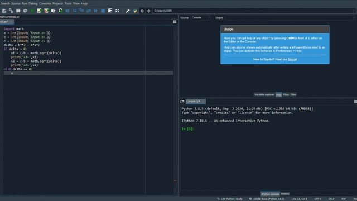Open Preferences with the wrench icon
357x201 pixels.
point(128,11)
